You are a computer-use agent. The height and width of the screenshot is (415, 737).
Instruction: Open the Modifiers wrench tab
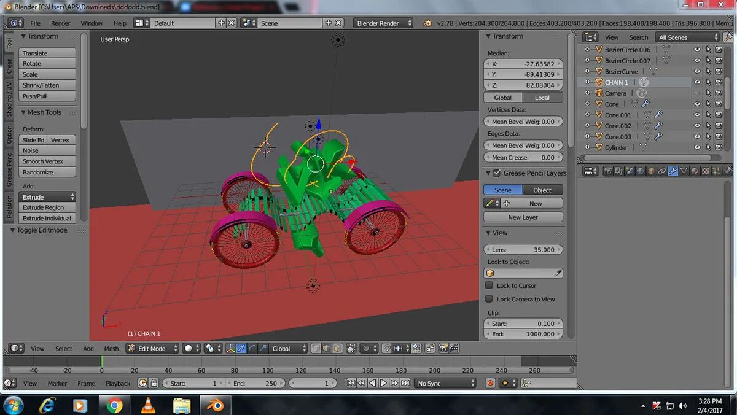click(x=673, y=171)
